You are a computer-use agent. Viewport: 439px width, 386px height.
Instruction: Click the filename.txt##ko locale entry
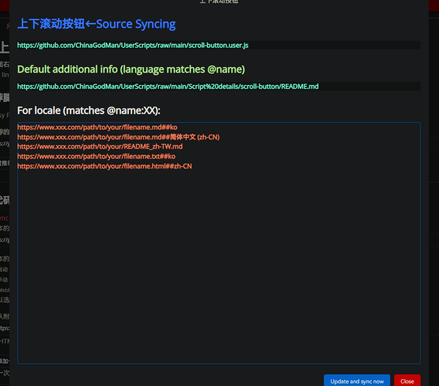(96, 156)
